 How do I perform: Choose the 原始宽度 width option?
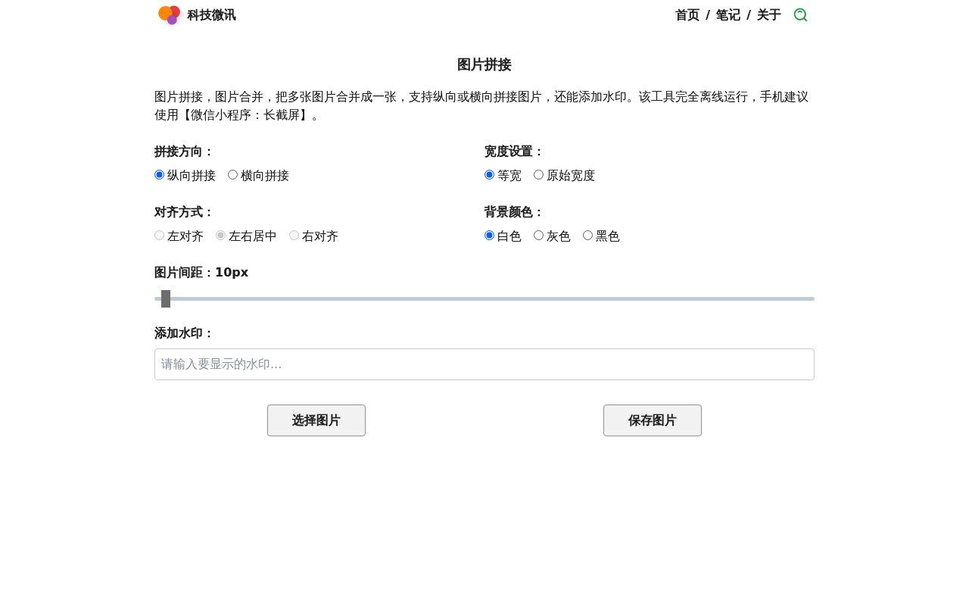coord(538,175)
